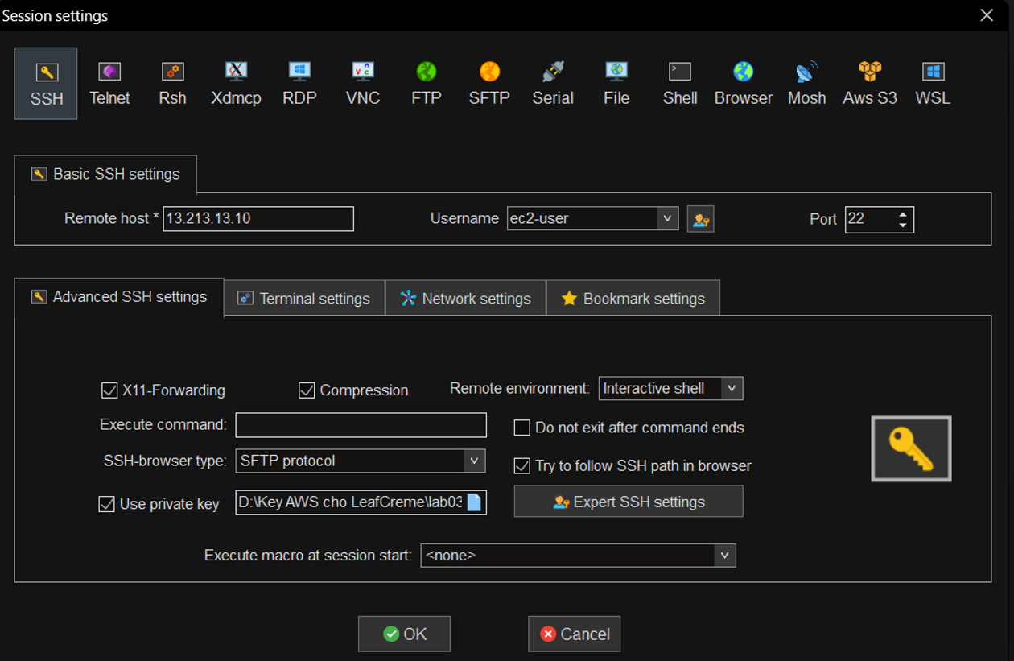Expand the Username dropdown
The image size is (1014, 661).
pos(667,218)
